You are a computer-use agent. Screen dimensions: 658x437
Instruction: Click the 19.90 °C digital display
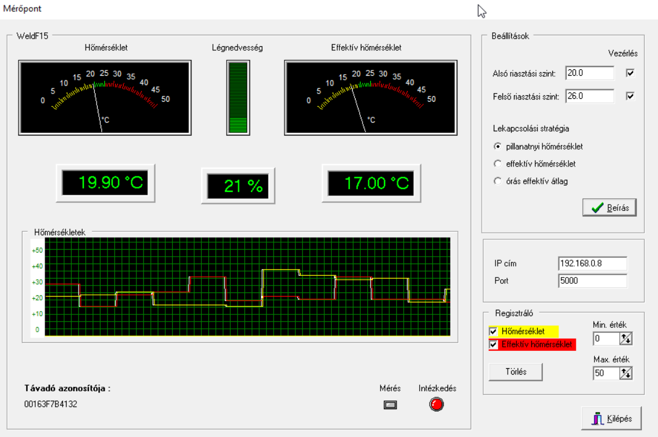click(105, 183)
